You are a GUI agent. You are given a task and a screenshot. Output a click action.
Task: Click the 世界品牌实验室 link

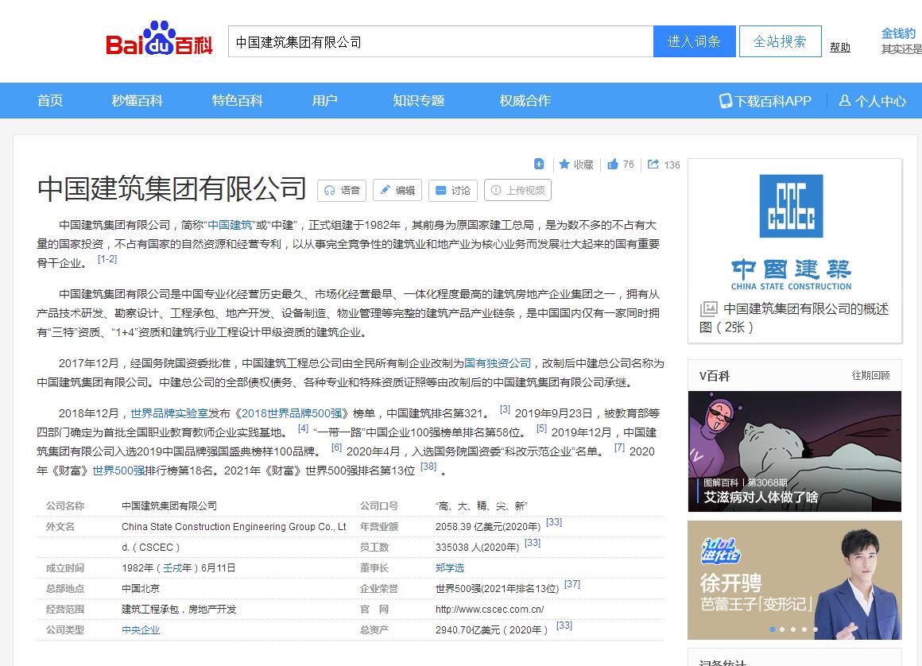click(169, 413)
